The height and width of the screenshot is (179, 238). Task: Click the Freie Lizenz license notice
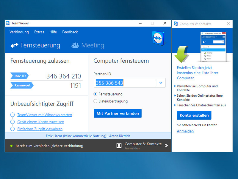coord(88,136)
